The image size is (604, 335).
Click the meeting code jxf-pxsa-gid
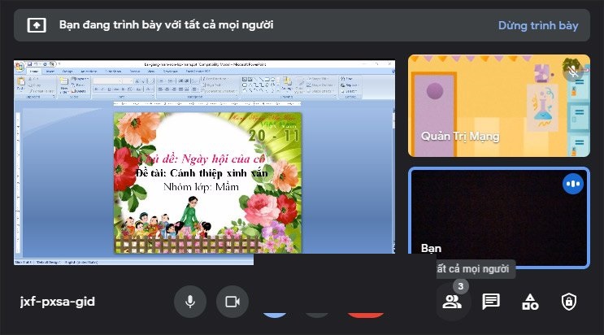(58, 302)
